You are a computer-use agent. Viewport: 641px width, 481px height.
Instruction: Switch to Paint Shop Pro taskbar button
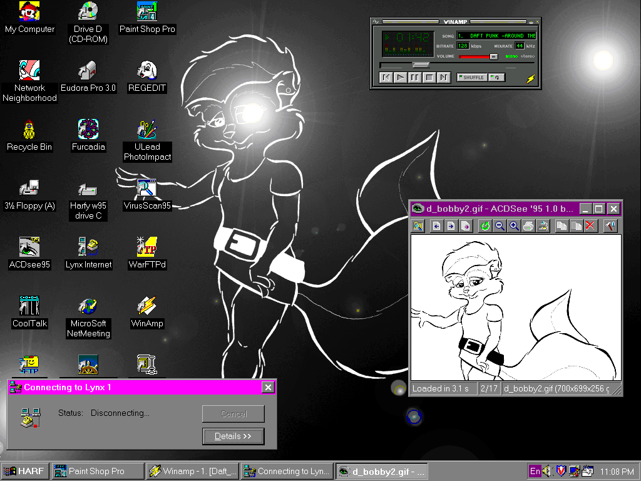point(98,471)
